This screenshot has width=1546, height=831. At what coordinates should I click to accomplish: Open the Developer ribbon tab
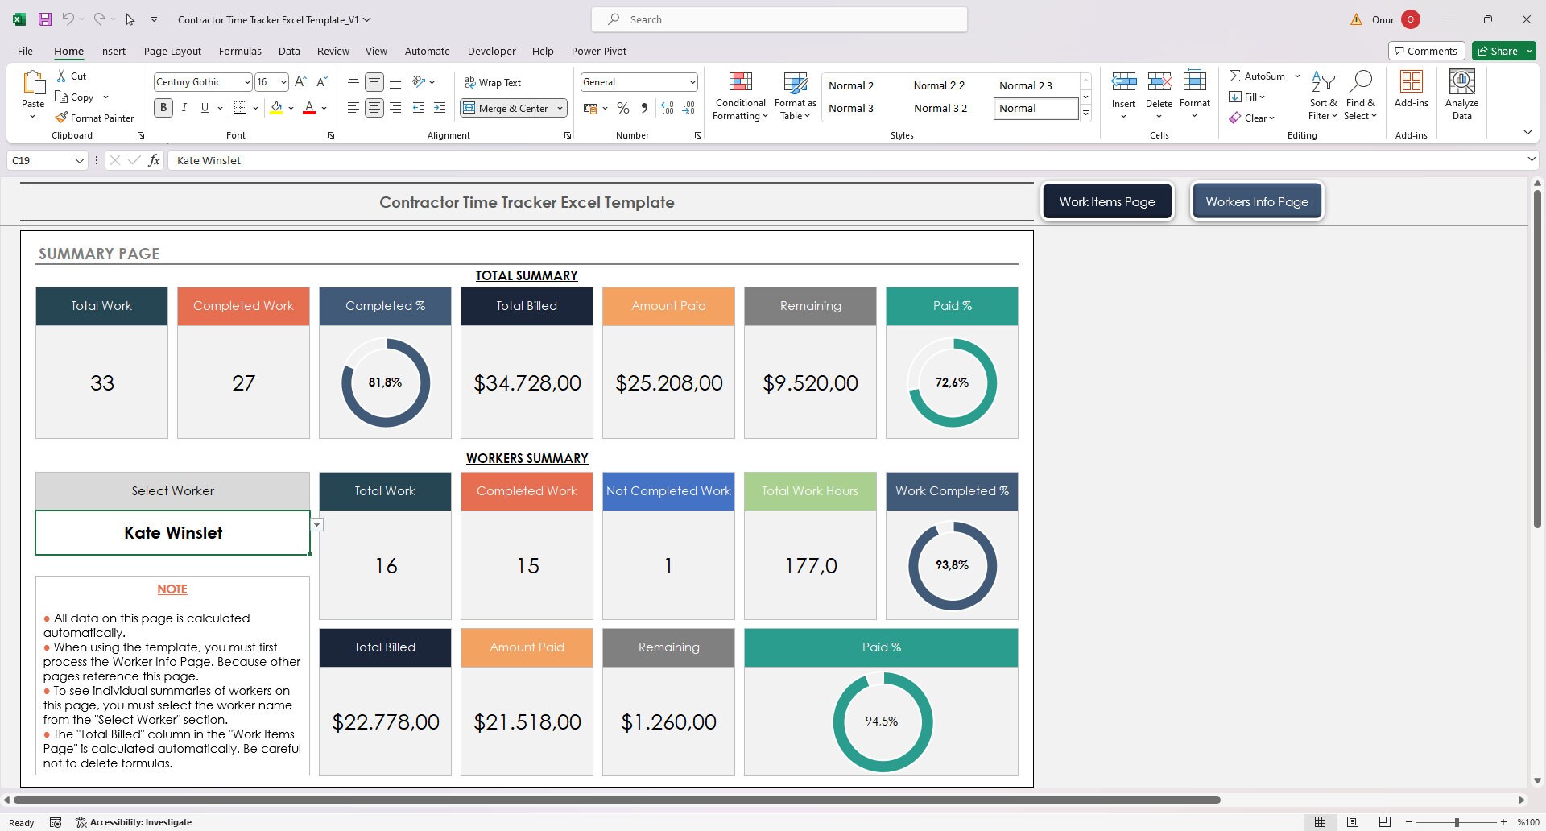(491, 51)
